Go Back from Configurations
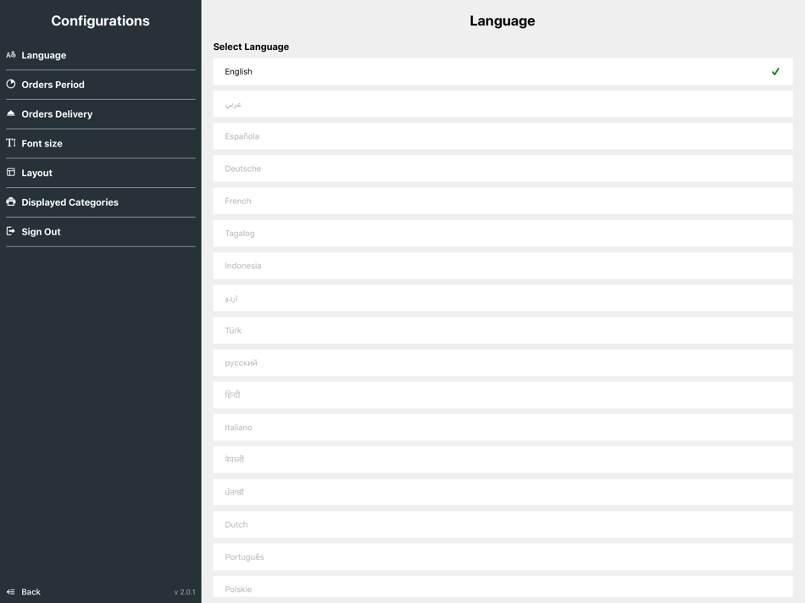The image size is (805, 603). click(24, 592)
